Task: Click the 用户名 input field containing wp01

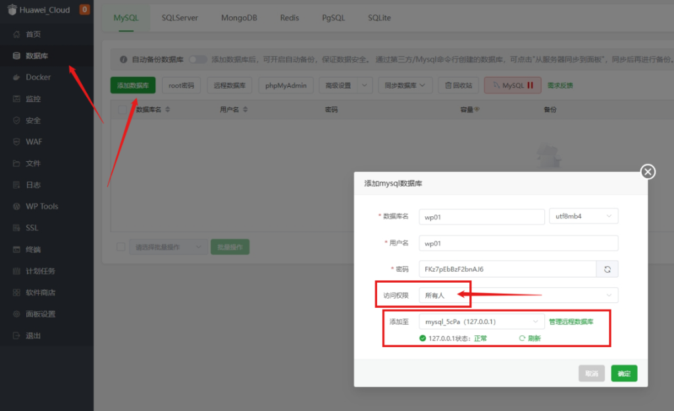Action: (x=519, y=243)
